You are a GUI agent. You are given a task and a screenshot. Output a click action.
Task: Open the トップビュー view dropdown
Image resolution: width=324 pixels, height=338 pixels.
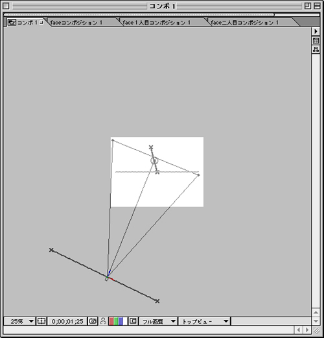pyautogui.click(x=204, y=321)
